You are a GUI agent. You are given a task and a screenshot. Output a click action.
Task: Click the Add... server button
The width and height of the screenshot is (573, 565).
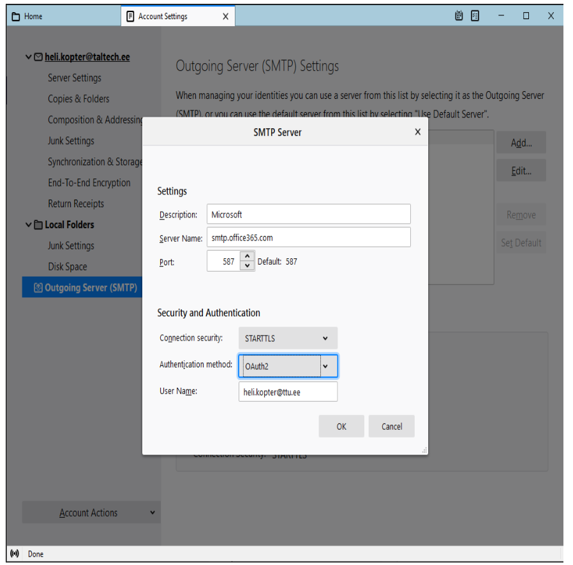(521, 142)
